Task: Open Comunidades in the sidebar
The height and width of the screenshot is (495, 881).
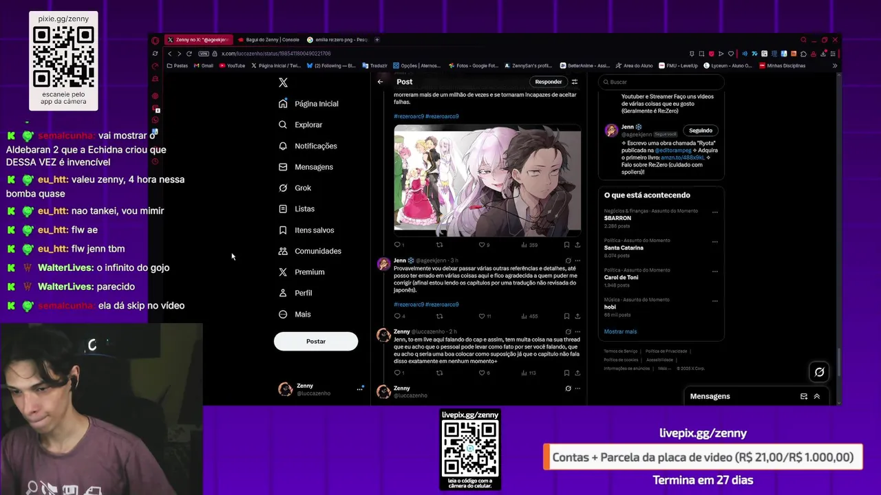Action: coord(310,251)
